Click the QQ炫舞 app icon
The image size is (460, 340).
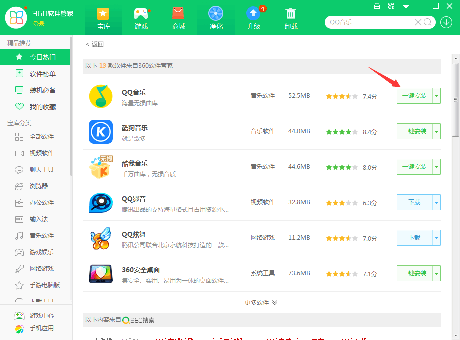[101, 238]
